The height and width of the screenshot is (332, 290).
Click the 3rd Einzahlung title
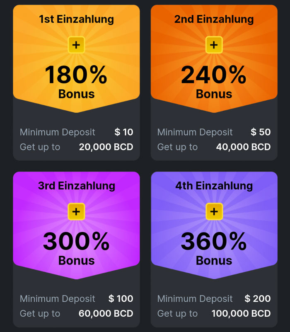pyautogui.click(x=76, y=186)
